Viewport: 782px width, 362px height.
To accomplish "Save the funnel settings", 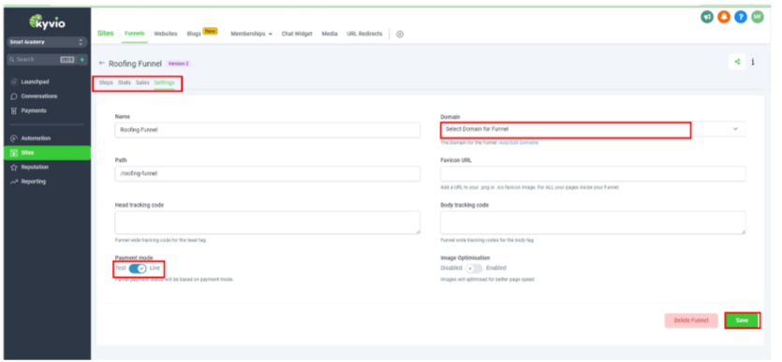I will pyautogui.click(x=742, y=321).
